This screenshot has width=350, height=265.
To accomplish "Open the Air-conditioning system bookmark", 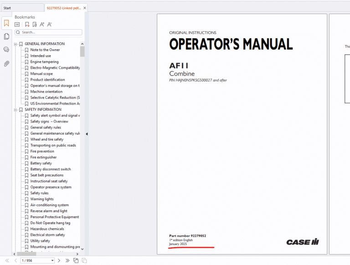I will pos(50,205).
